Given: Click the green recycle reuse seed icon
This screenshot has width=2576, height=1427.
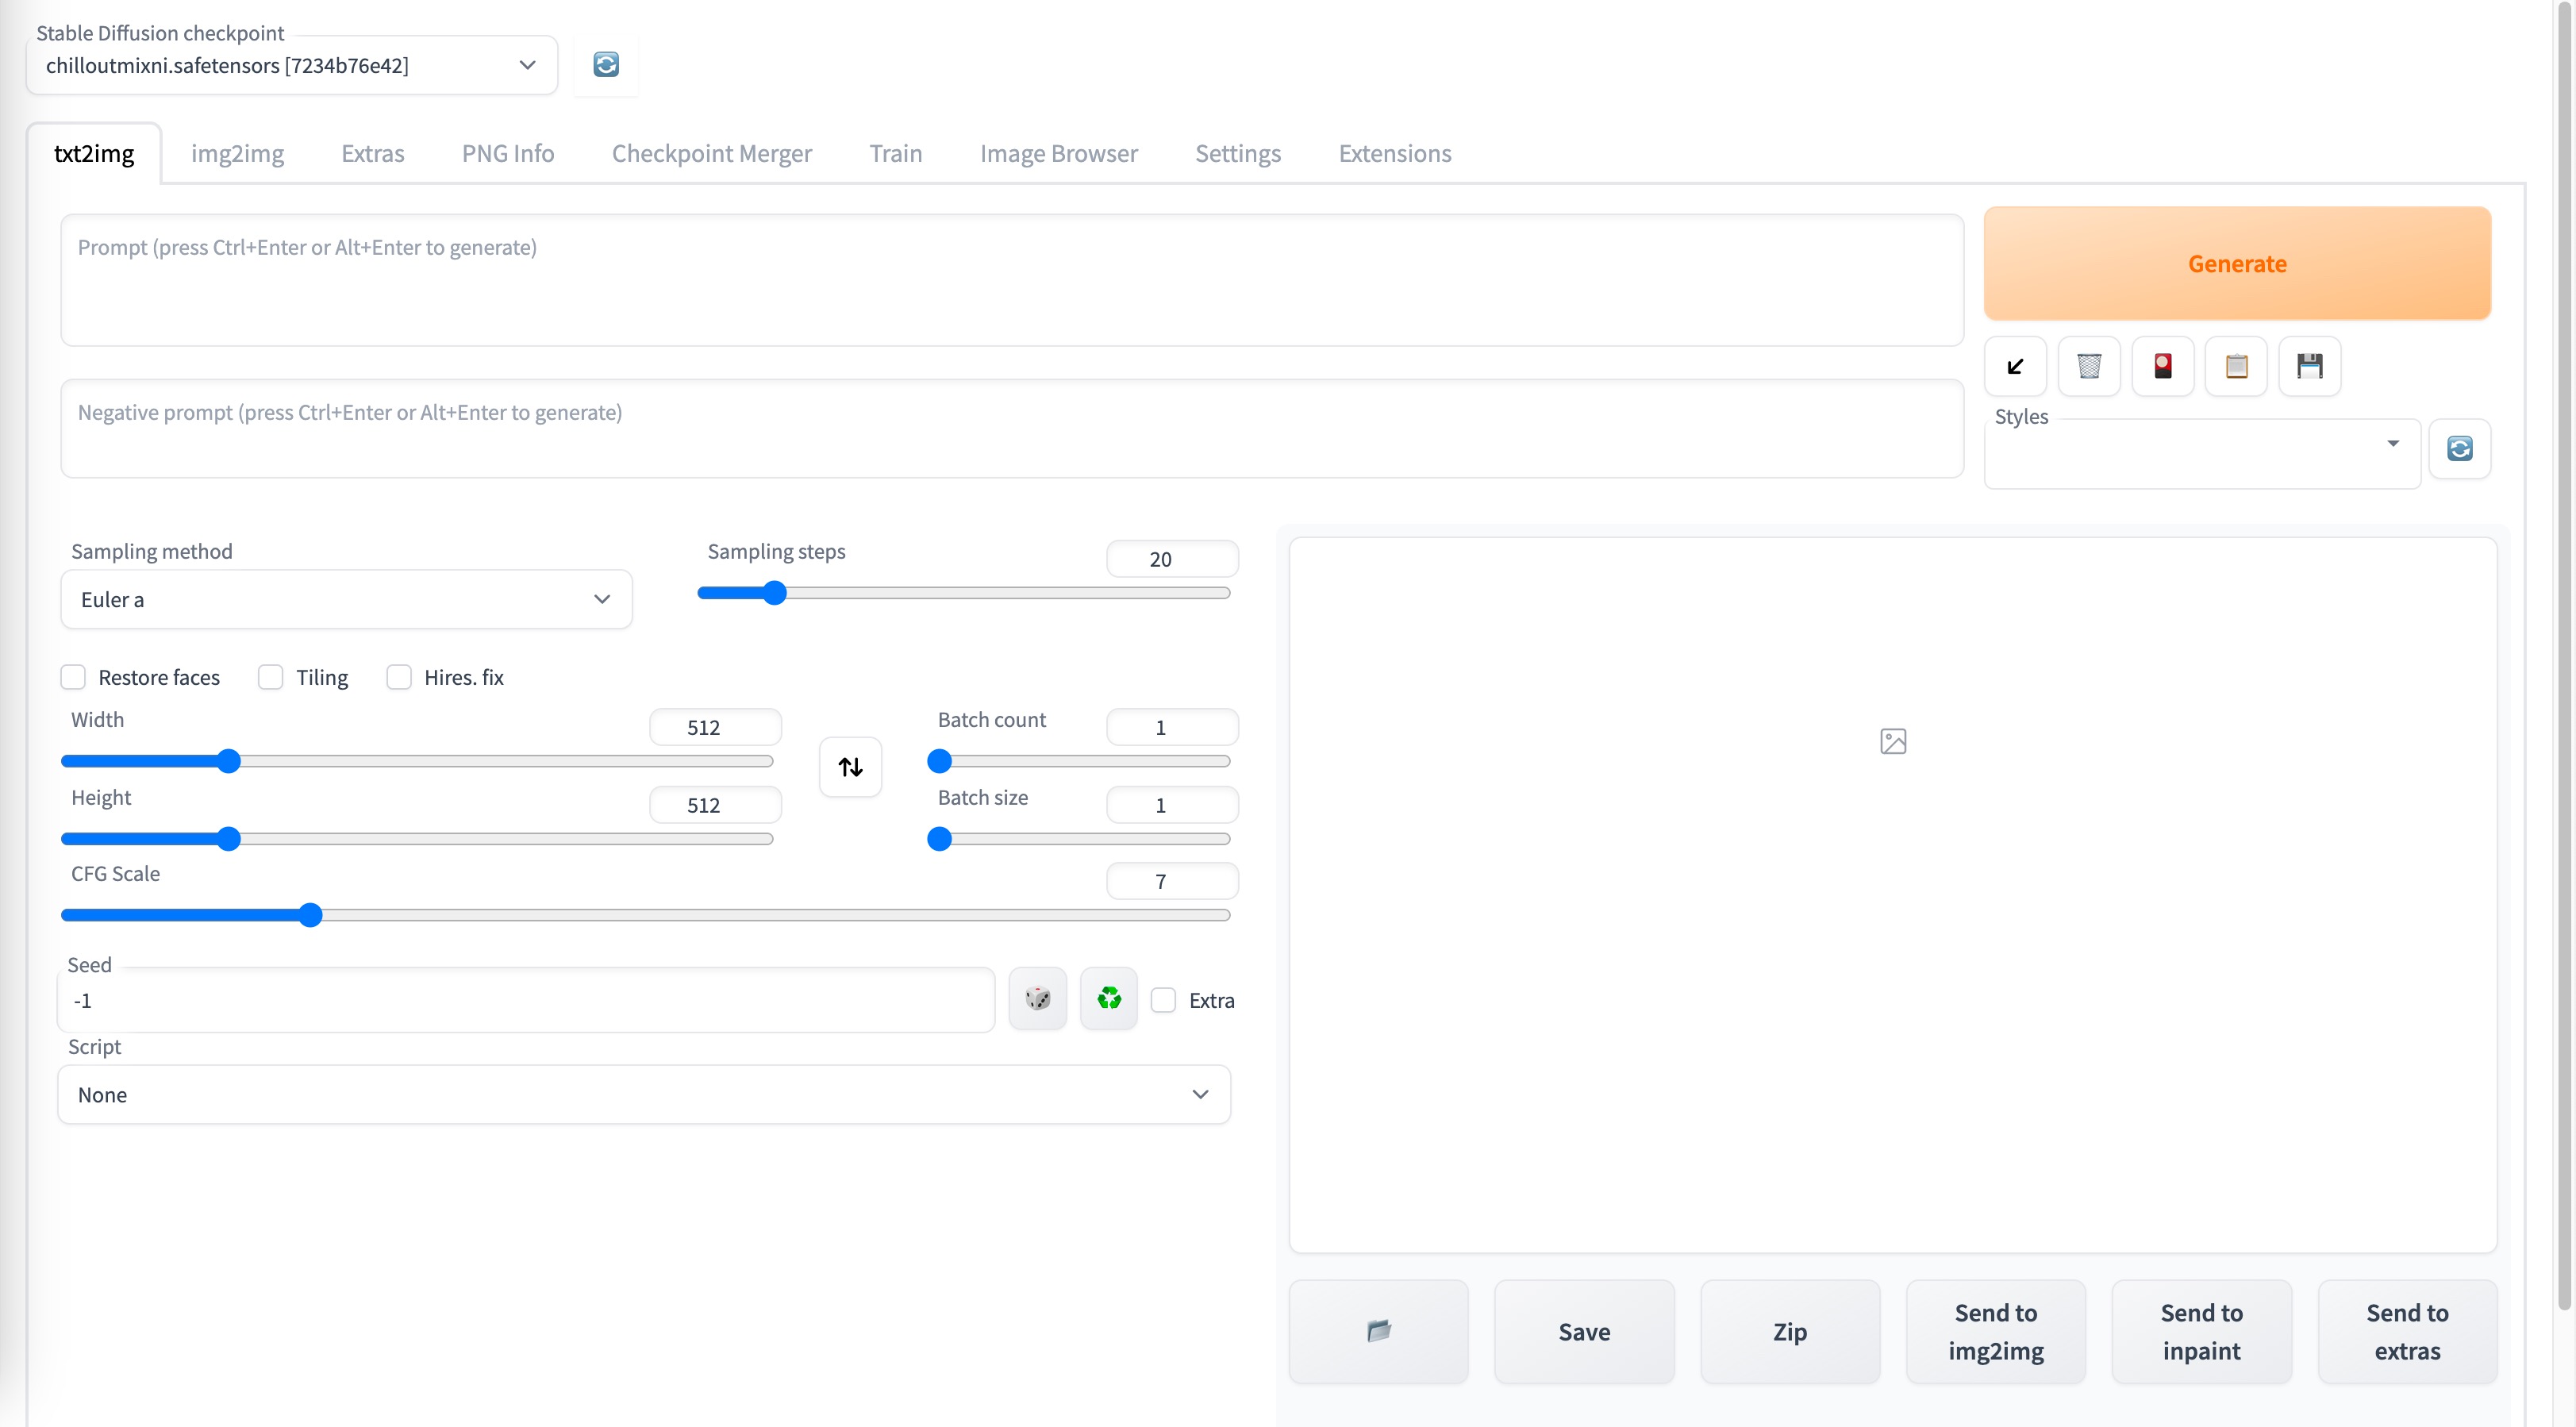Looking at the screenshot, I should [x=1108, y=998].
